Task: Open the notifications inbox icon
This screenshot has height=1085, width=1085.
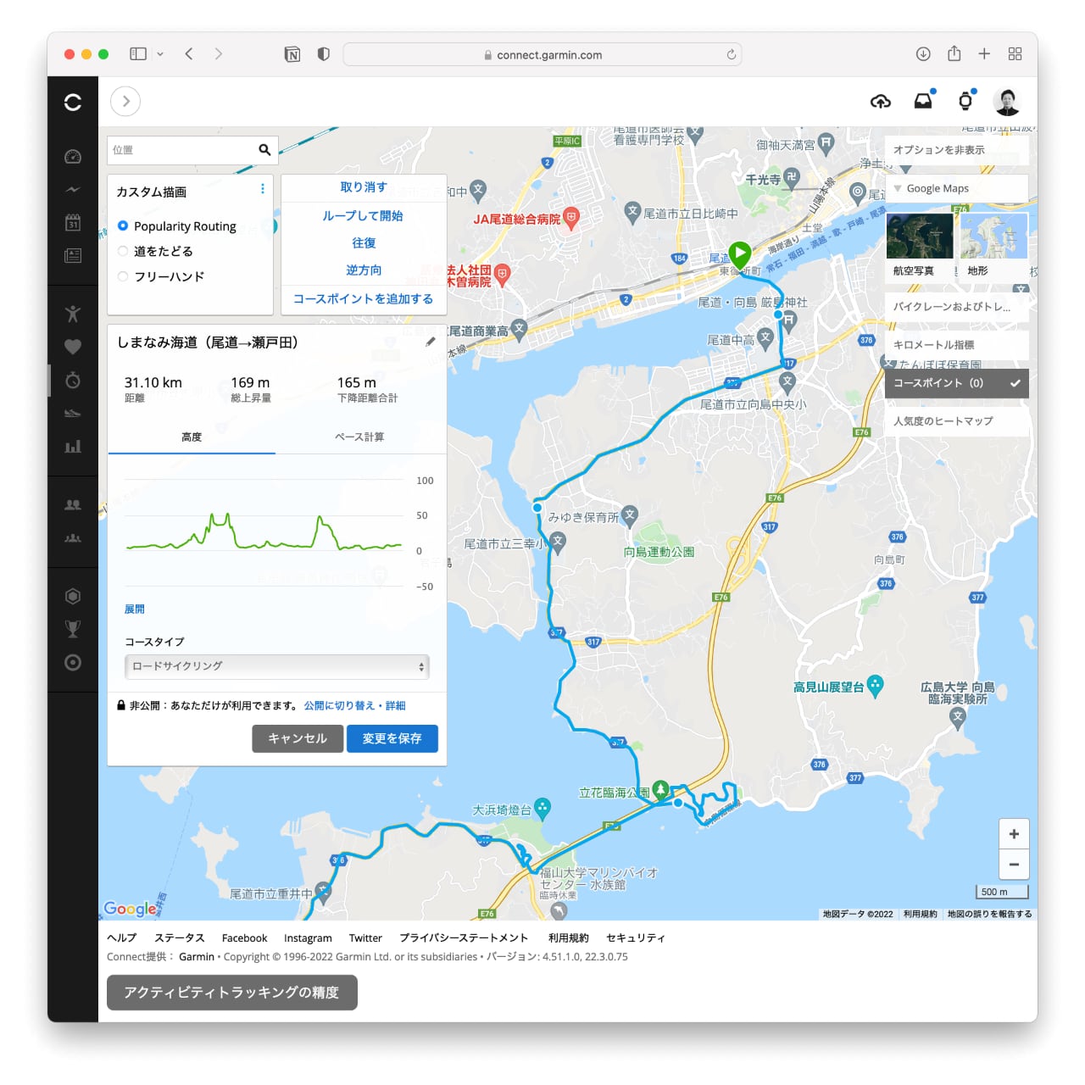Action: click(x=923, y=102)
